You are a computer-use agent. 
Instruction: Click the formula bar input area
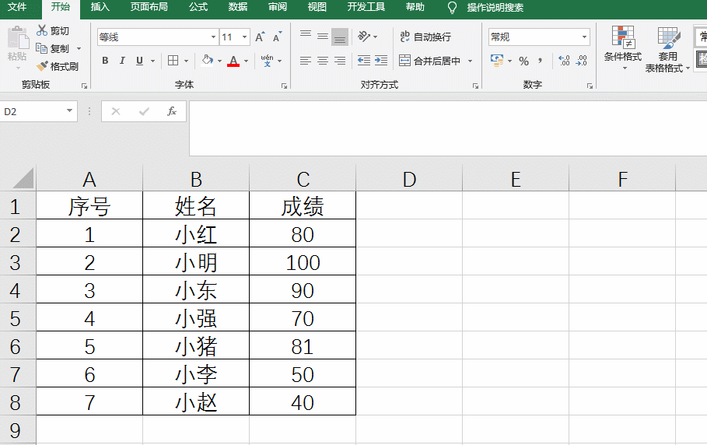click(x=448, y=128)
